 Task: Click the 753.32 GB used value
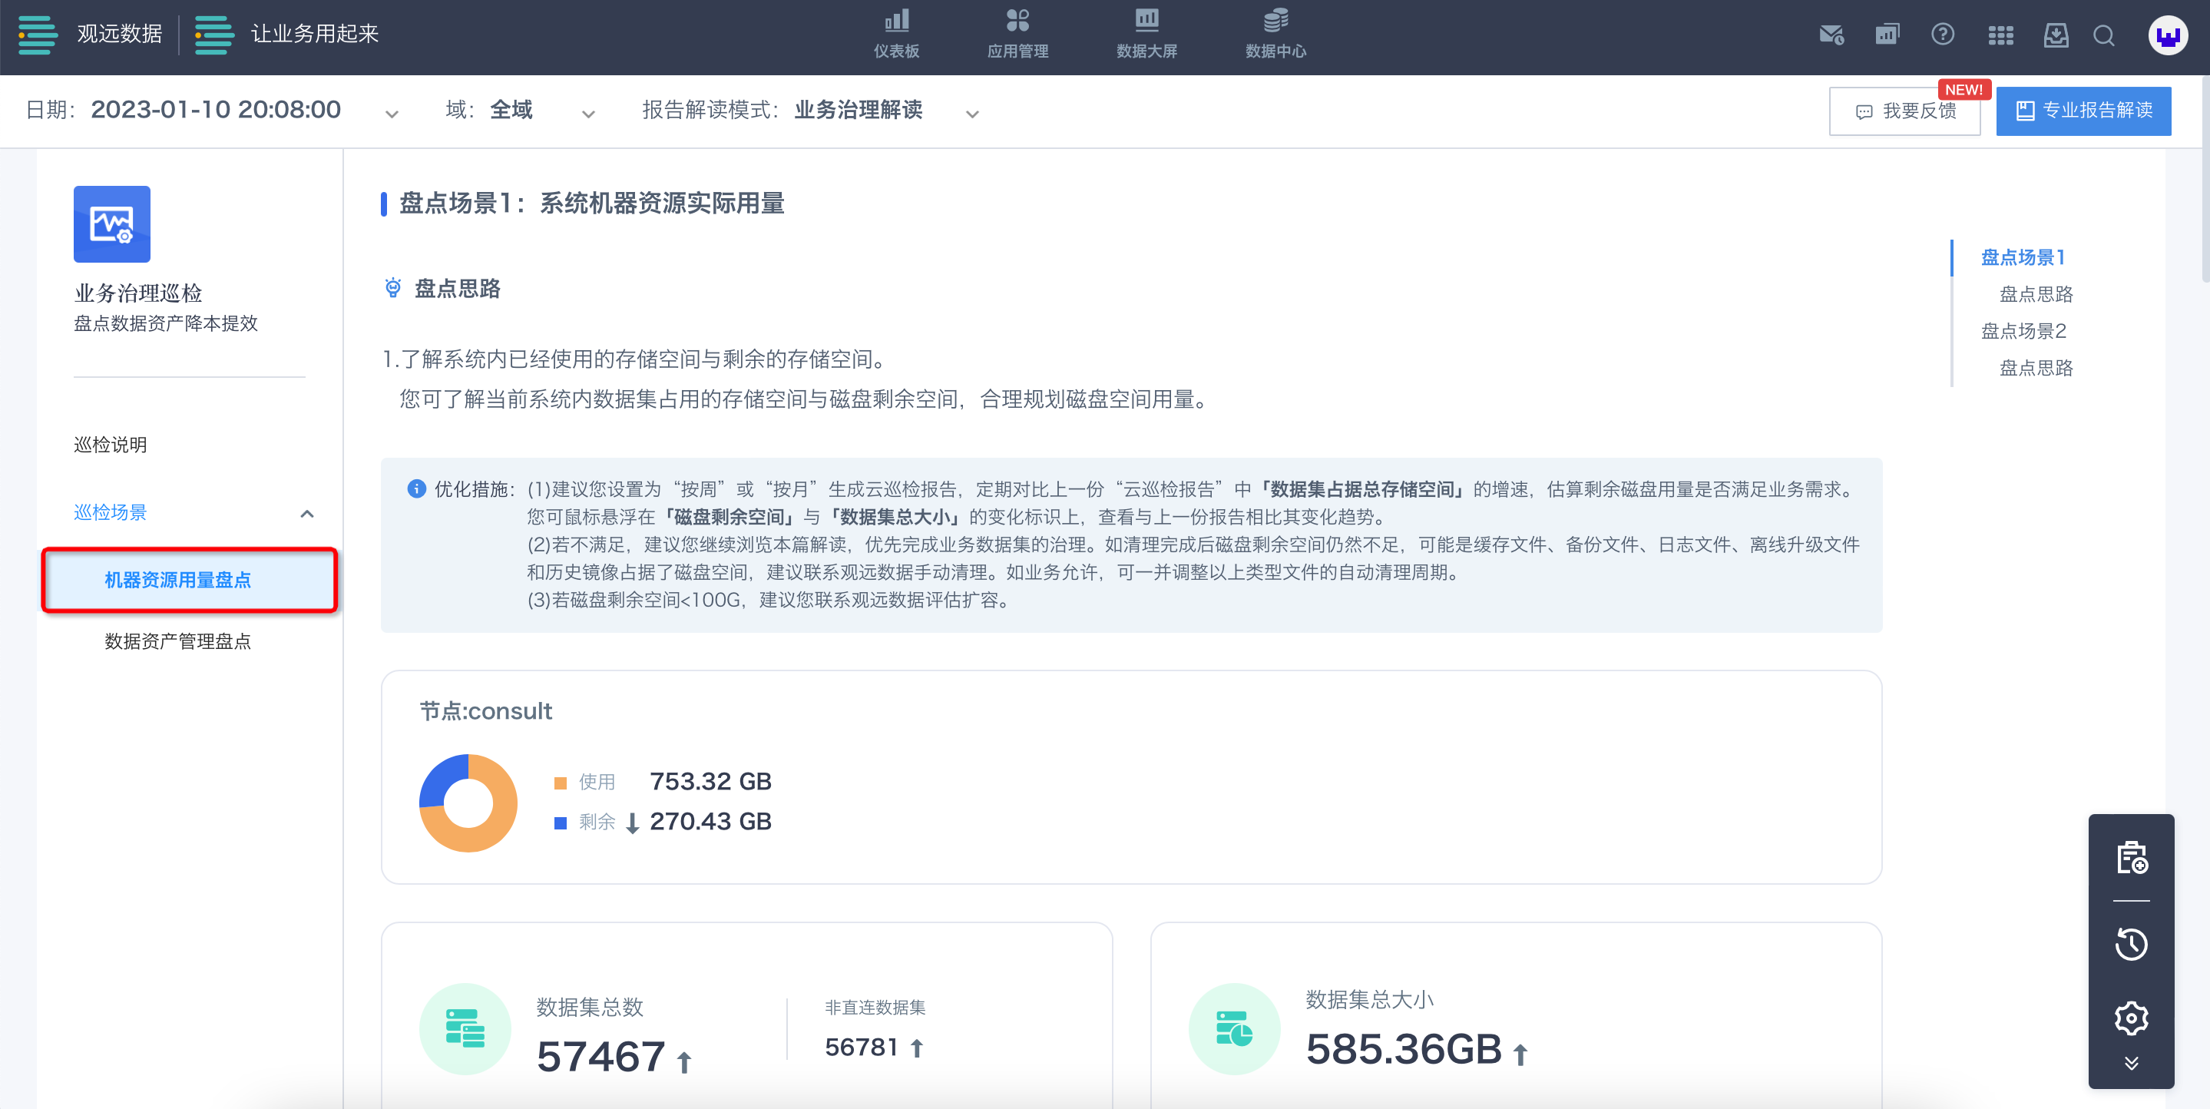pos(710,781)
